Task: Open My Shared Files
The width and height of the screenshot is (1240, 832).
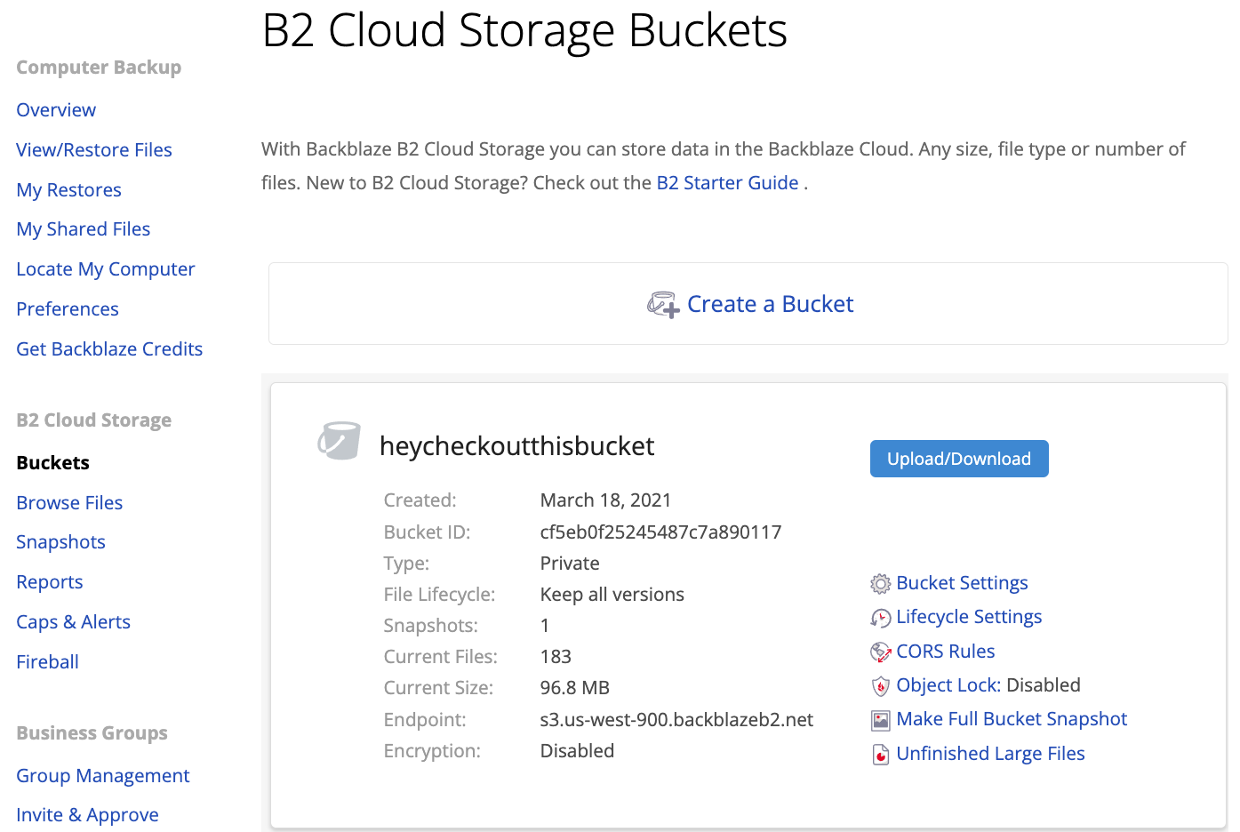Action: (84, 229)
